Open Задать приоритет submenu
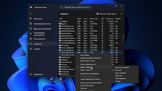Screen dimensions: 162x91 [93, 67]
